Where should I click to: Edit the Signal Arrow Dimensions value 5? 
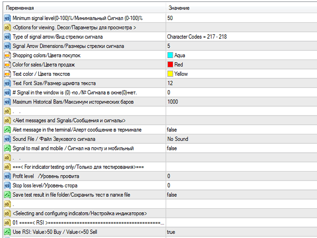[x=169, y=46]
